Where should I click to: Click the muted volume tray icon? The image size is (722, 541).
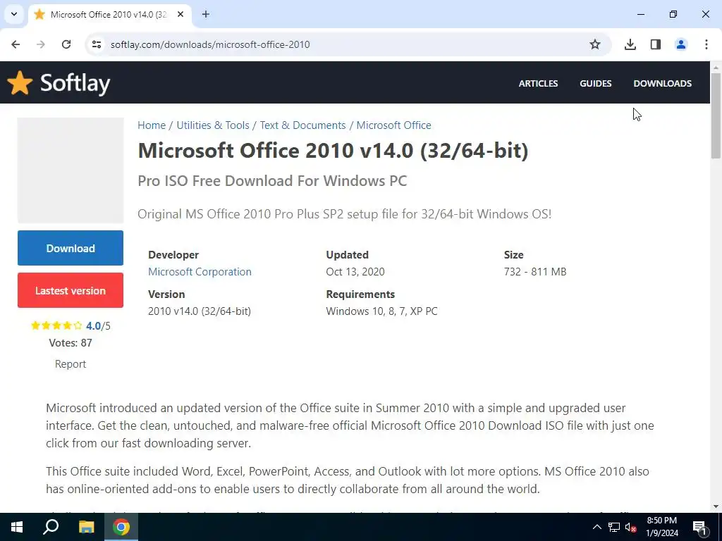click(x=631, y=527)
